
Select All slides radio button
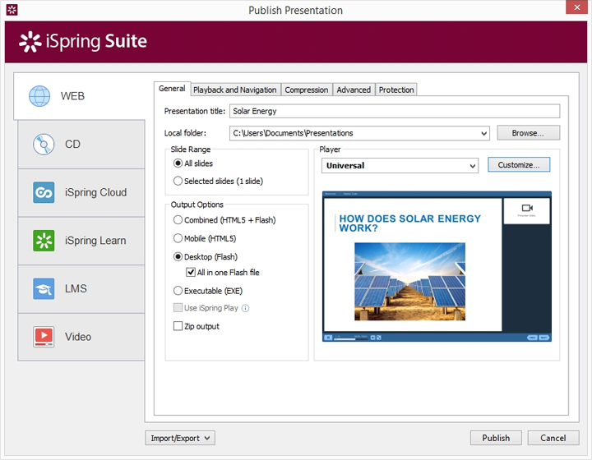point(178,163)
